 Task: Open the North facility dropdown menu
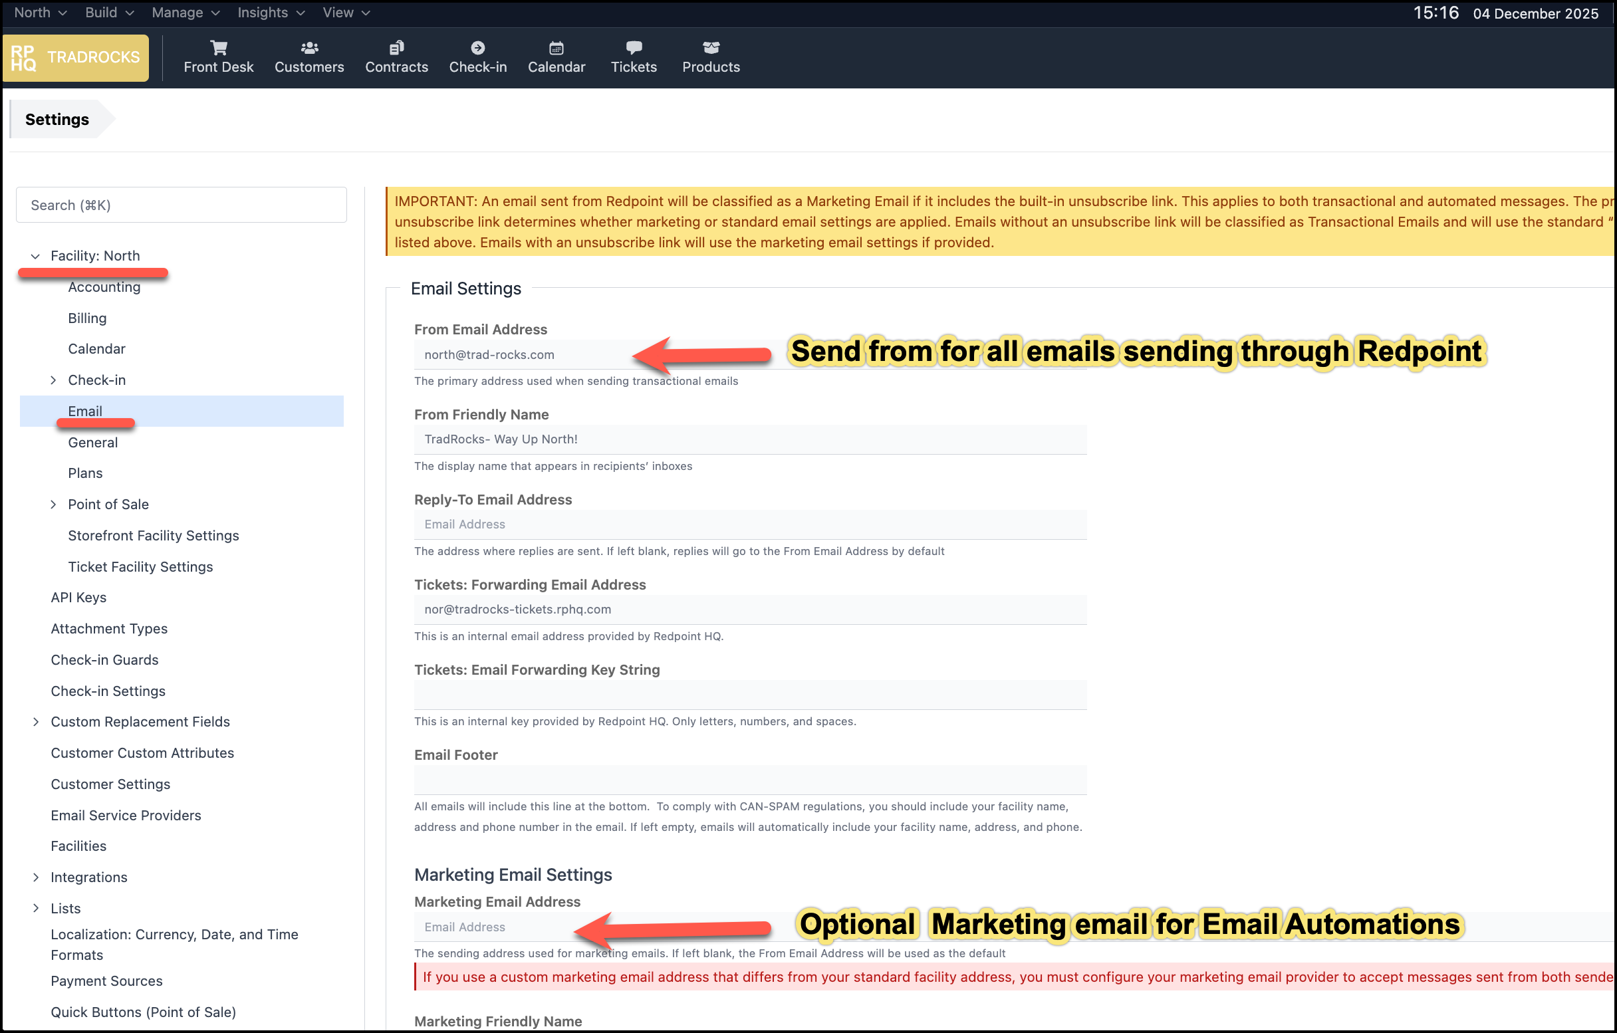pyautogui.click(x=40, y=13)
